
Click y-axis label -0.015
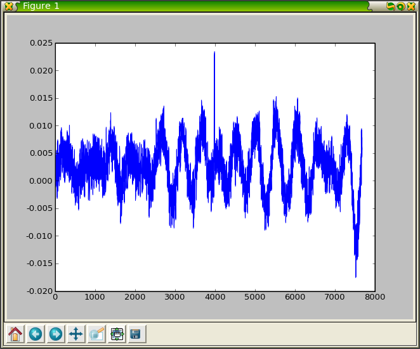tap(39, 263)
